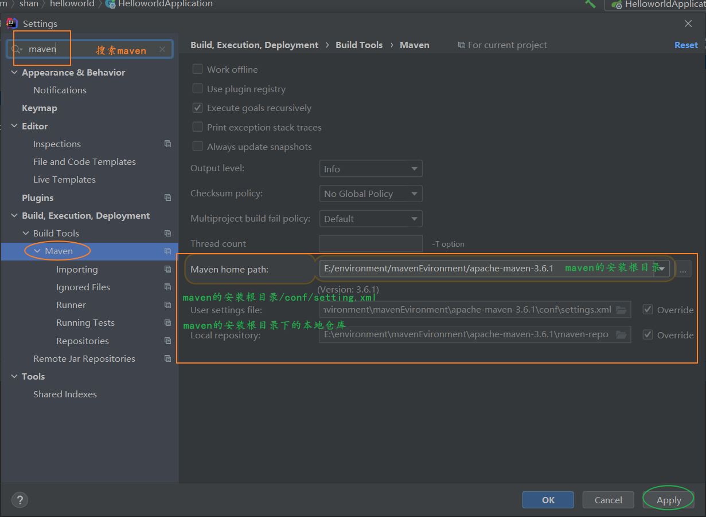Open the Multiproject build fail policy dropdown

tap(370, 219)
